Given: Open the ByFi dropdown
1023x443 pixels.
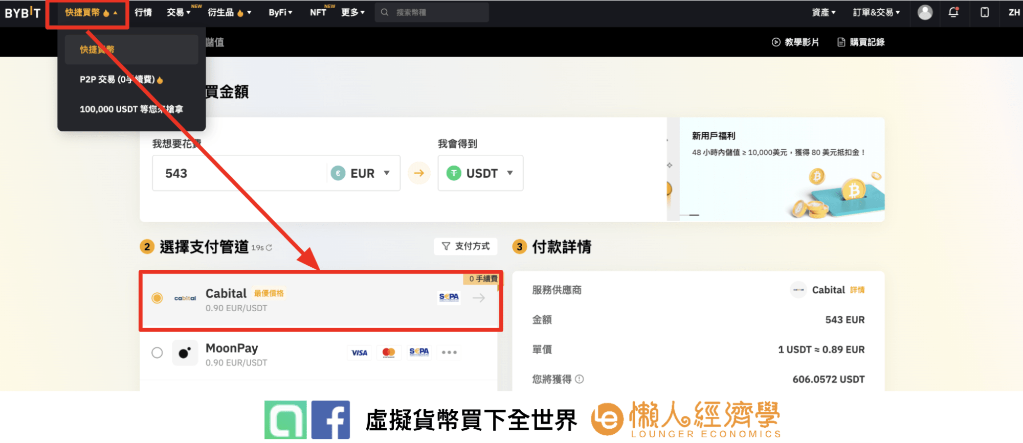Looking at the screenshot, I should (280, 13).
